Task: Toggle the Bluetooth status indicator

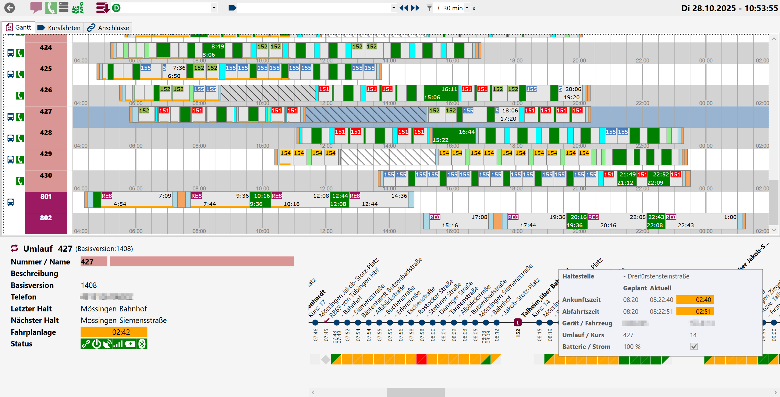Action: click(x=142, y=344)
